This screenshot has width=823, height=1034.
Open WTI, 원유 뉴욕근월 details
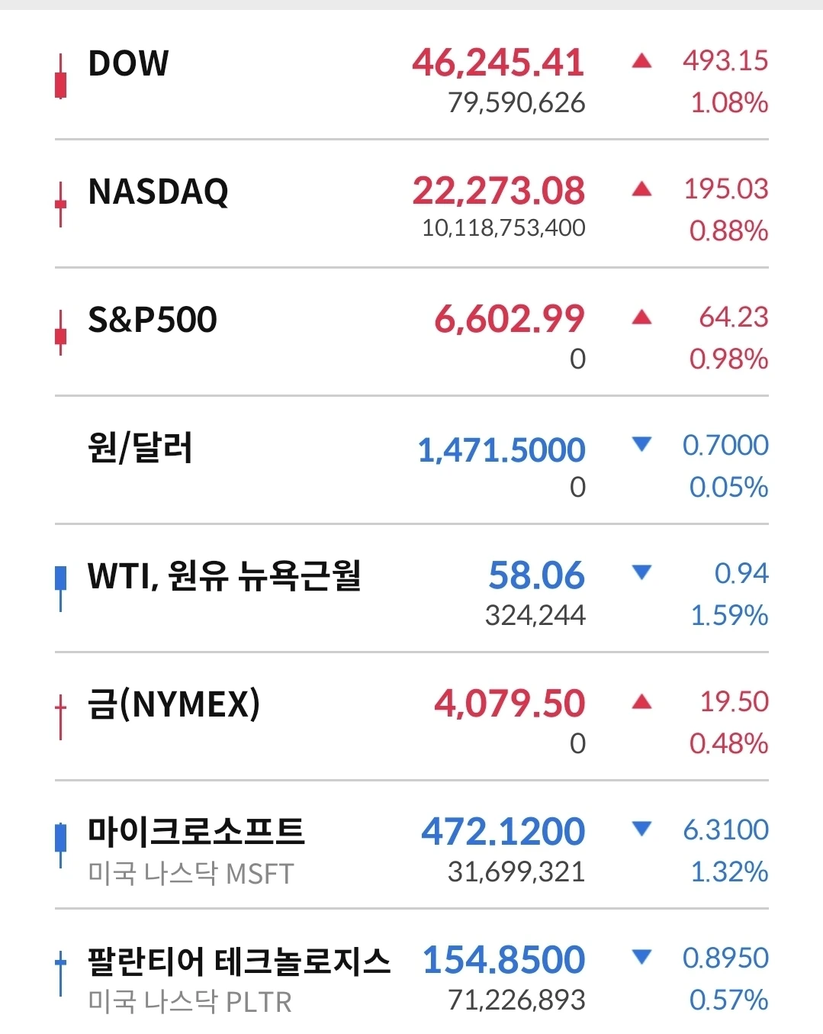pyautogui.click(x=412, y=588)
